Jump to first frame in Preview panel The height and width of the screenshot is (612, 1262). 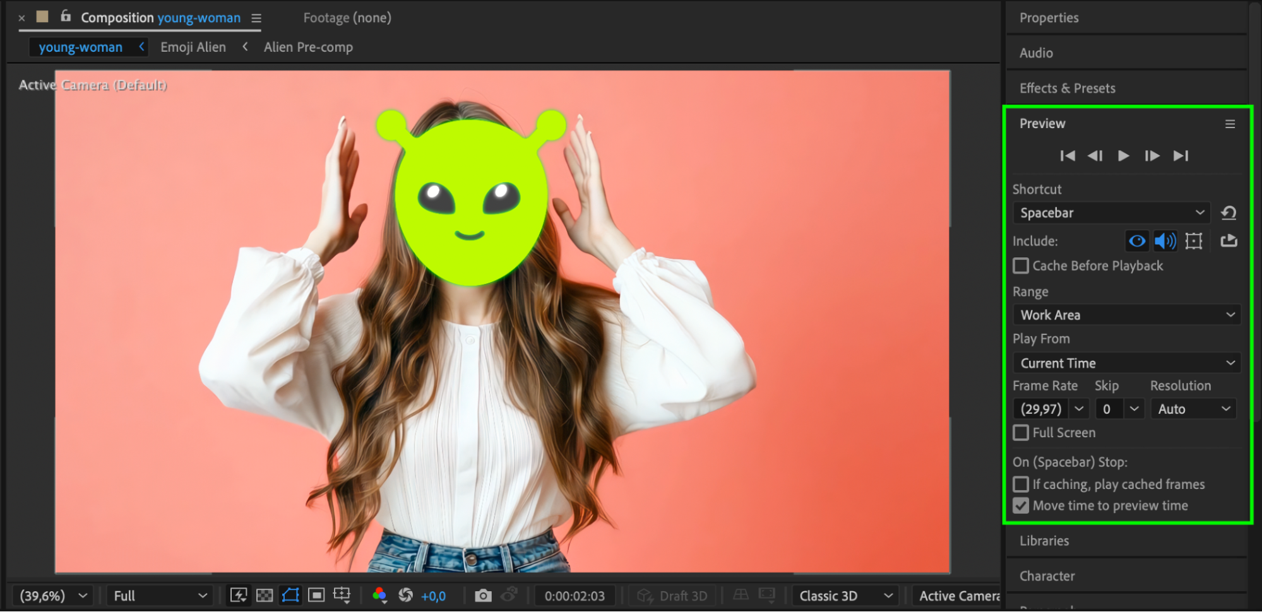point(1068,156)
